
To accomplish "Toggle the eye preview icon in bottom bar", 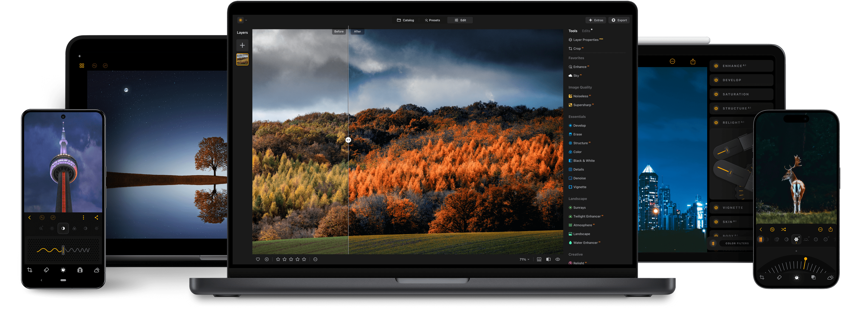I will pyautogui.click(x=557, y=259).
